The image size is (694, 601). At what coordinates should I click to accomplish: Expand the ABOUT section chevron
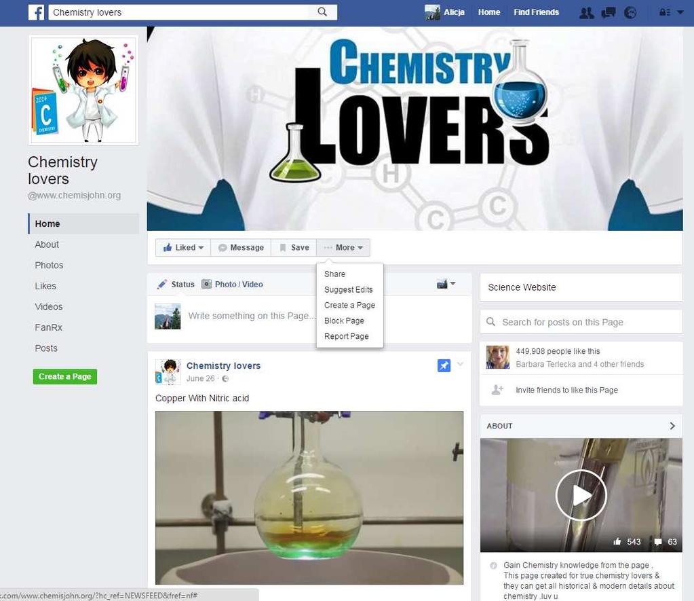pos(672,426)
